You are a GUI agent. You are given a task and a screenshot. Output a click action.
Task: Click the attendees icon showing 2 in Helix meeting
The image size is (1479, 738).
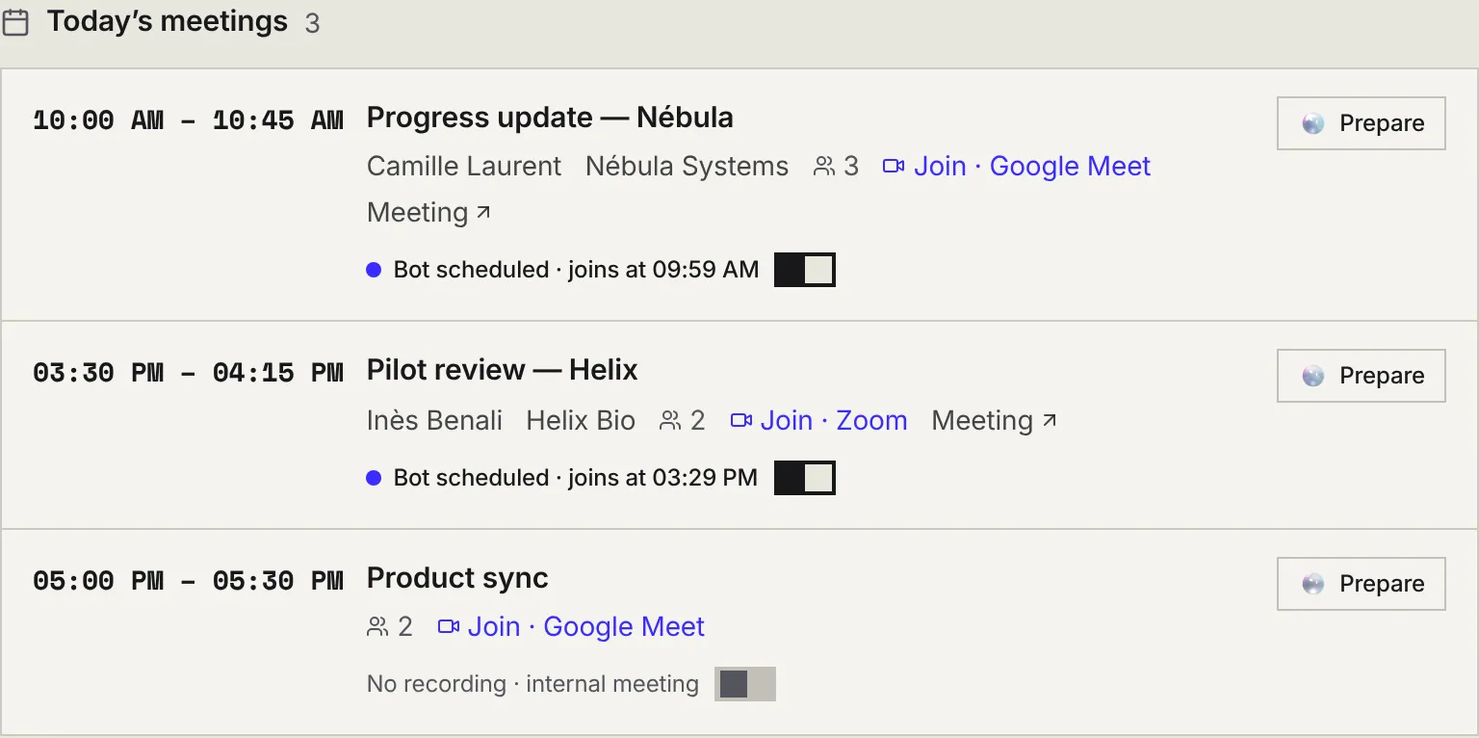670,421
